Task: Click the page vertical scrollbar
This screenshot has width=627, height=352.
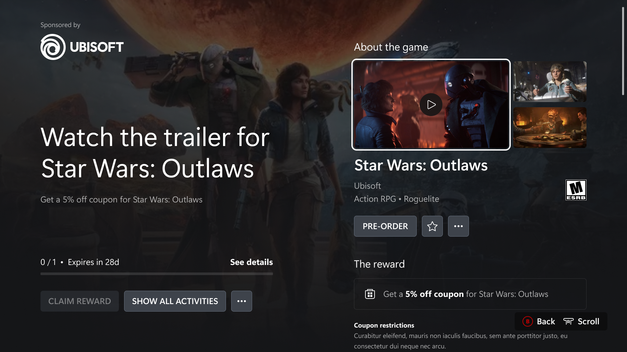Action: pyautogui.click(x=623, y=51)
